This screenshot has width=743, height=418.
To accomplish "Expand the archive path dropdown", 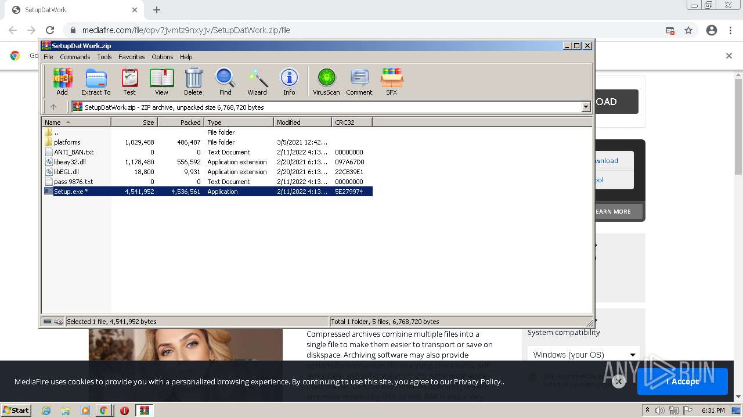I will (586, 107).
